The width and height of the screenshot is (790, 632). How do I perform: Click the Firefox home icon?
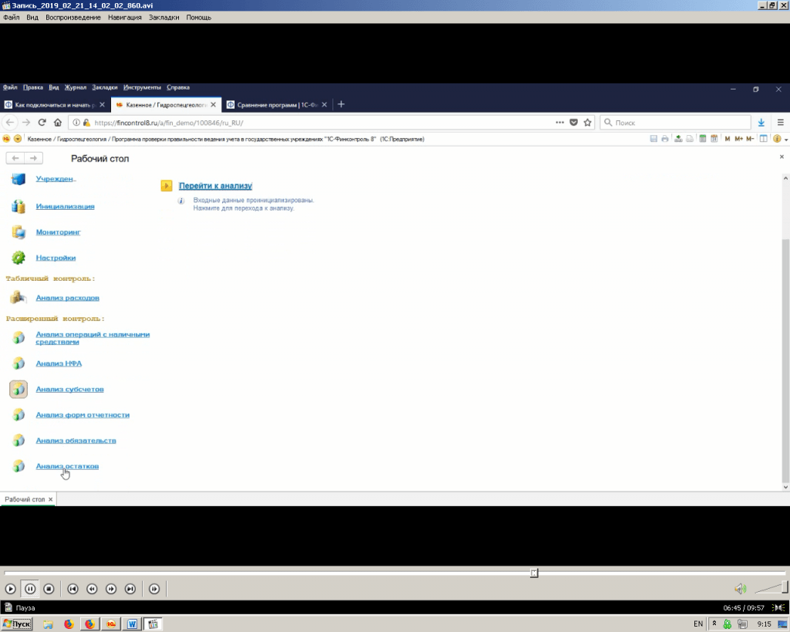point(58,122)
